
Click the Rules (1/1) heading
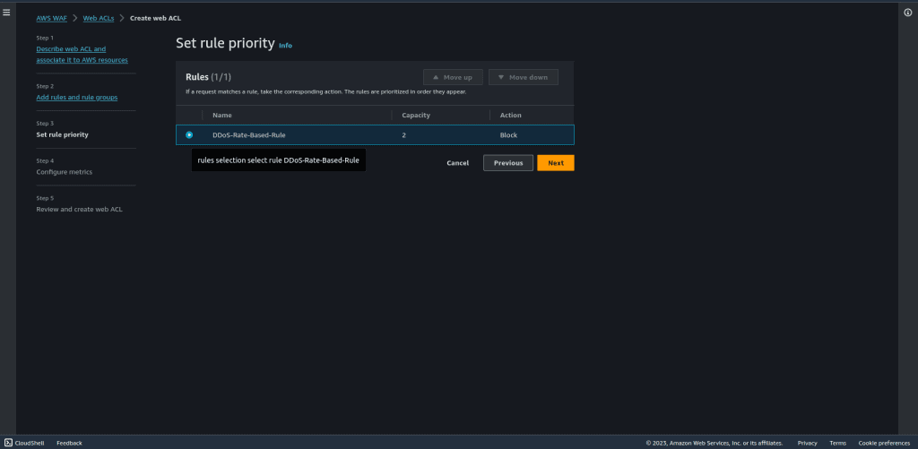point(209,77)
